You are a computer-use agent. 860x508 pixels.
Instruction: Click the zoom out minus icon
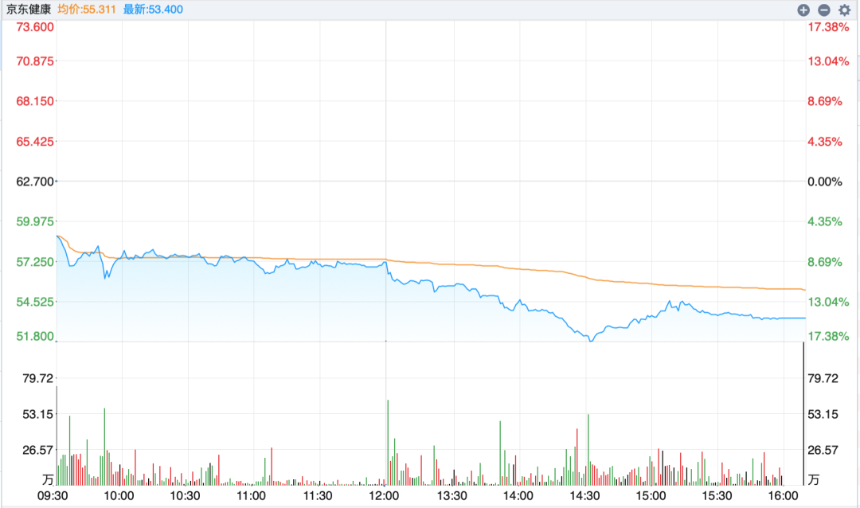click(x=824, y=10)
